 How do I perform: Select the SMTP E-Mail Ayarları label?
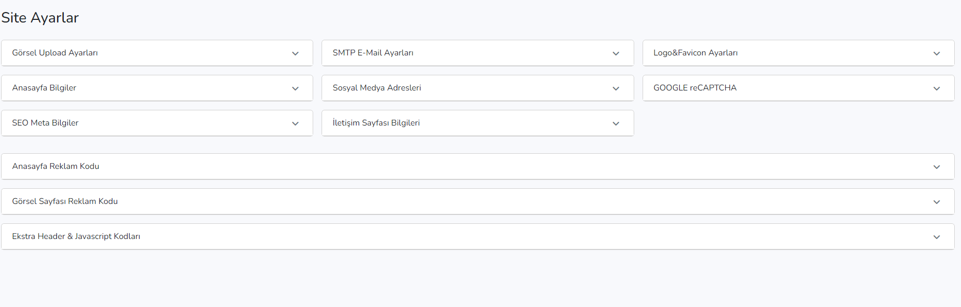pyautogui.click(x=373, y=53)
